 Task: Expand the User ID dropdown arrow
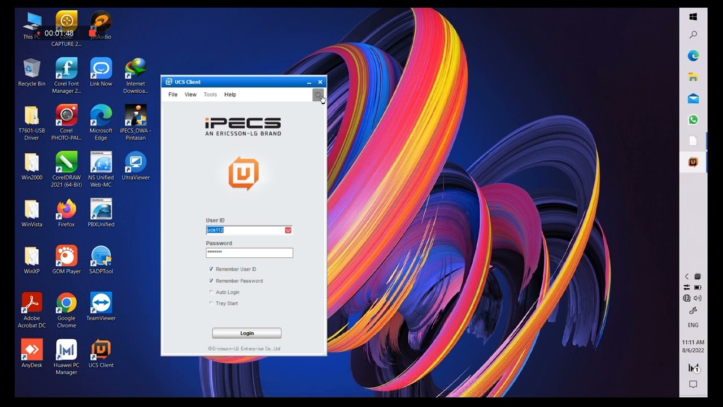(288, 230)
